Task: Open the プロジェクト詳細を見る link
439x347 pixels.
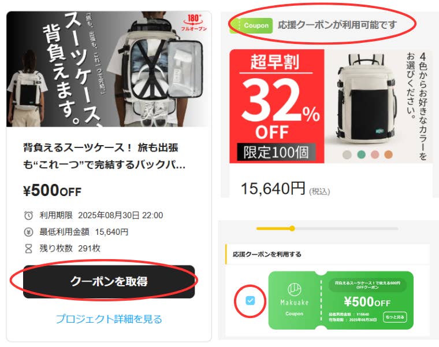Action: click(x=109, y=319)
